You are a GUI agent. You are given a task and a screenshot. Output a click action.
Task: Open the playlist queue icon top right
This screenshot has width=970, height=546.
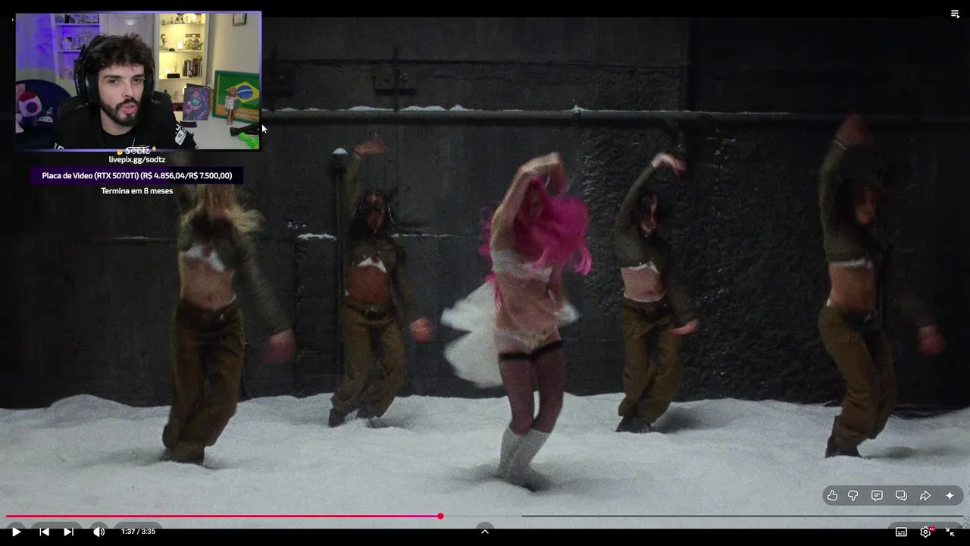955,14
